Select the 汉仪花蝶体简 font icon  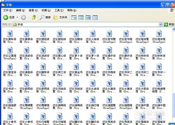76,33
